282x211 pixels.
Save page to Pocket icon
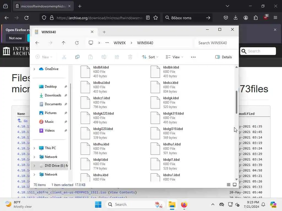226,18
